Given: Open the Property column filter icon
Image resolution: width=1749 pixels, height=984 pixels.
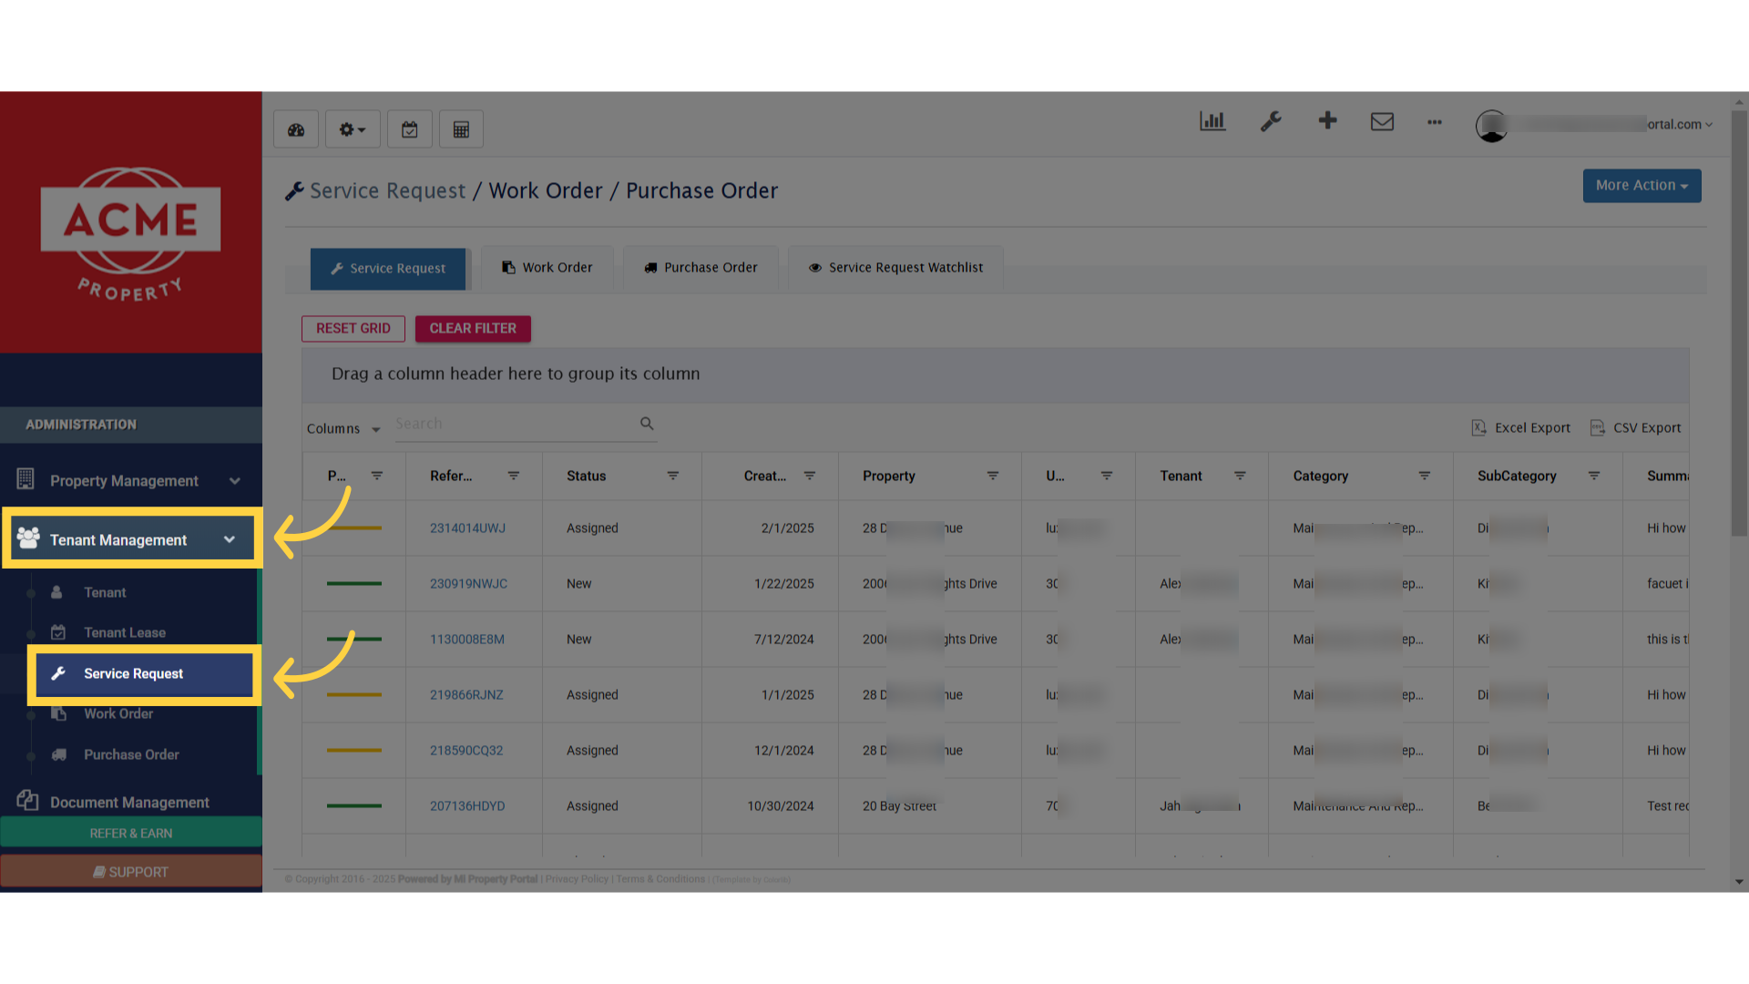Looking at the screenshot, I should click(993, 476).
